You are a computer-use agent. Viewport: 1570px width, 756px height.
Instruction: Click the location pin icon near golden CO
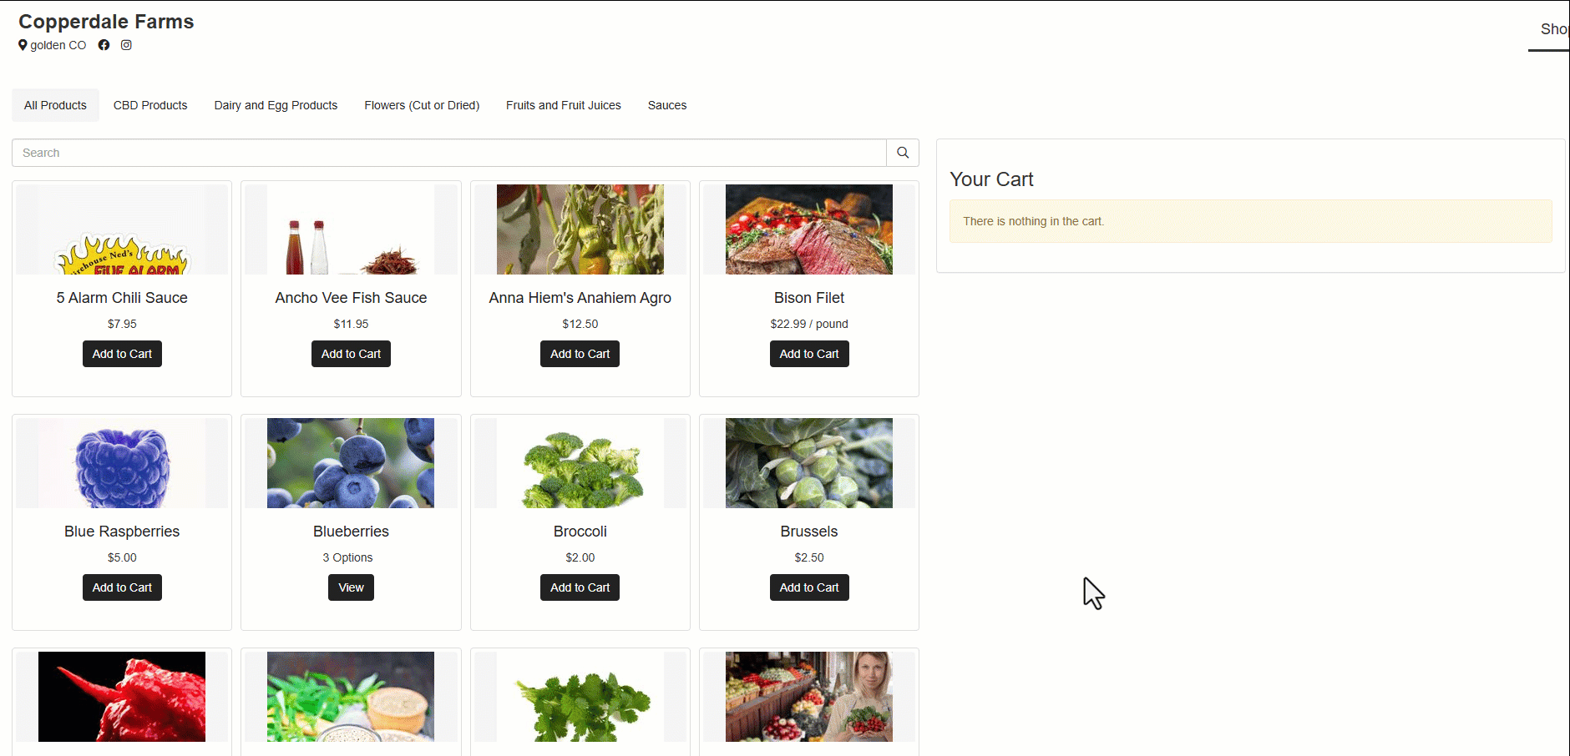click(23, 45)
